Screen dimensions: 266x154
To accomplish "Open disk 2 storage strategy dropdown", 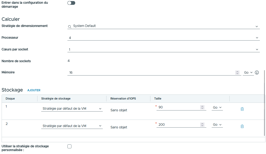I will click(72, 126).
